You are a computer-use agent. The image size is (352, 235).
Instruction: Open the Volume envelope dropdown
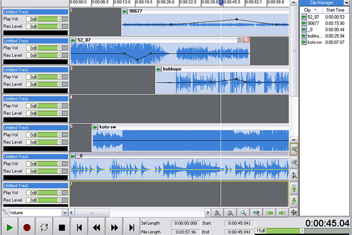65,213
